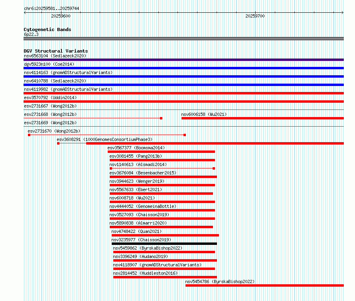The height and width of the screenshot is (301, 355).
Task: Click the nsv3944623 (Wenger2019) label
Action: pyautogui.click(x=137, y=181)
